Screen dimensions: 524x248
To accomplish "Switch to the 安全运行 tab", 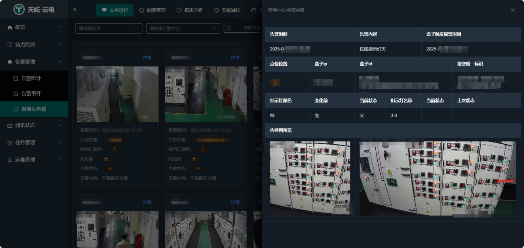I will coord(114,10).
